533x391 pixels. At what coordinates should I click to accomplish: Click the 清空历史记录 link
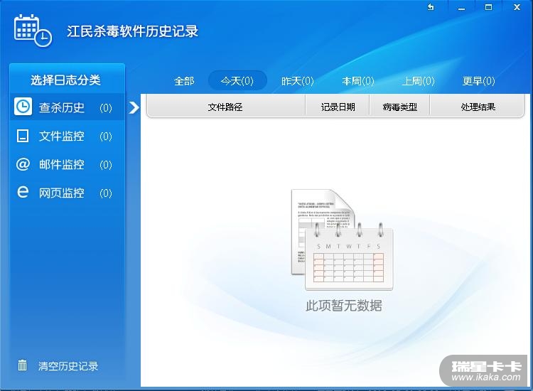(x=68, y=366)
